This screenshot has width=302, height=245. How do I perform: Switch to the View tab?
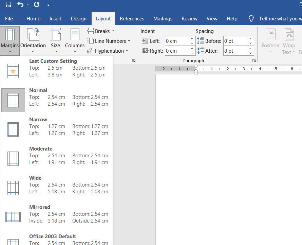click(x=212, y=19)
